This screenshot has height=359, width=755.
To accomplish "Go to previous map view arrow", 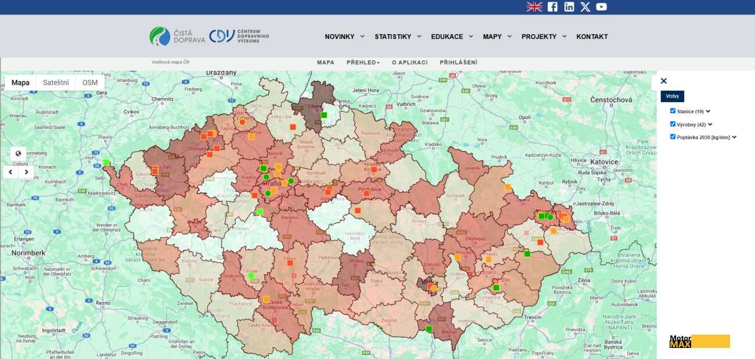I will click(10, 172).
